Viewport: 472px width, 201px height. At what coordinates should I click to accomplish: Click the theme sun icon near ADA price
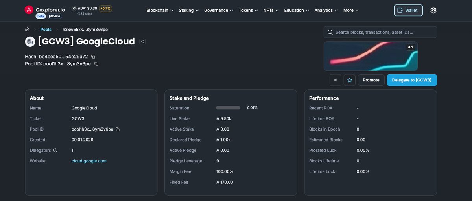click(74, 8)
